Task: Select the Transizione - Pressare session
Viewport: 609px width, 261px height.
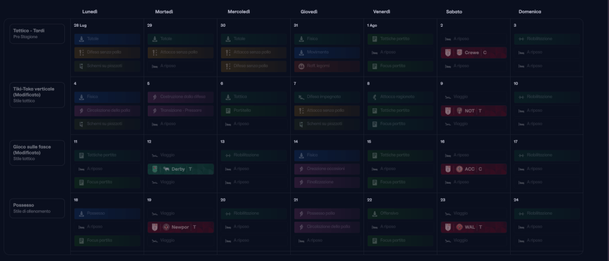Action: pos(180,111)
